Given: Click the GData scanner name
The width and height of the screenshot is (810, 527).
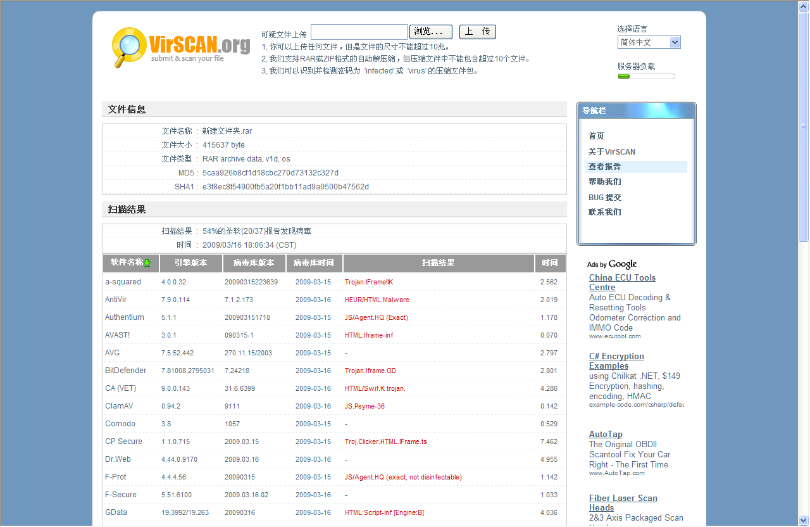Looking at the screenshot, I should click(117, 512).
